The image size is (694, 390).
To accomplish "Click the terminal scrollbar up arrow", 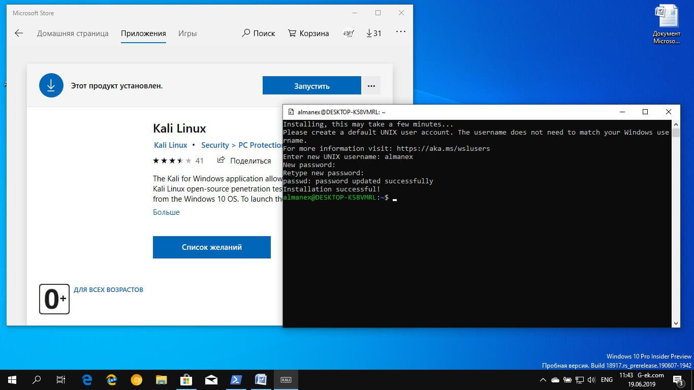I will tap(676, 123).
